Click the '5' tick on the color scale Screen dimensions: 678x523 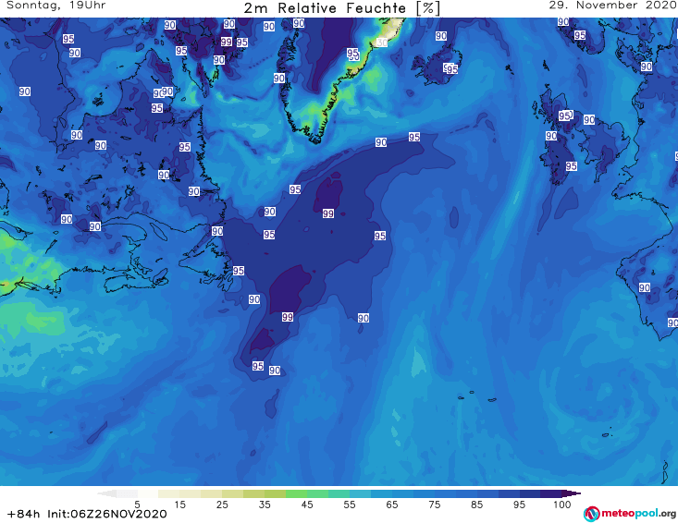(x=137, y=505)
